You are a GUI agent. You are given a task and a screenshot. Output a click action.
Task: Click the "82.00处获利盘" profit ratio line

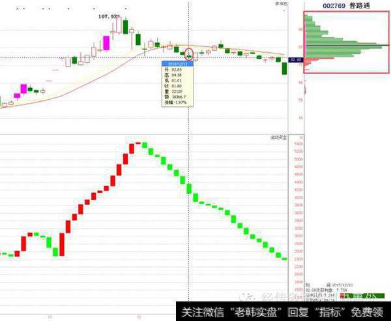[x=326, y=290]
